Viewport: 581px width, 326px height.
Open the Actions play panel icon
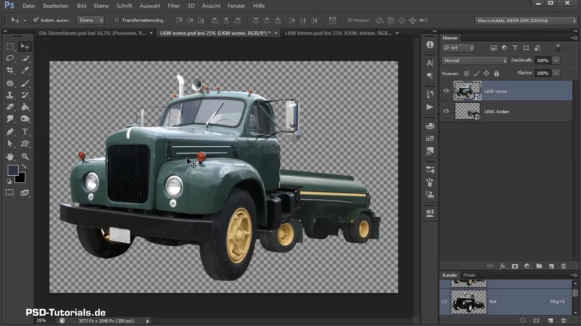point(430,107)
